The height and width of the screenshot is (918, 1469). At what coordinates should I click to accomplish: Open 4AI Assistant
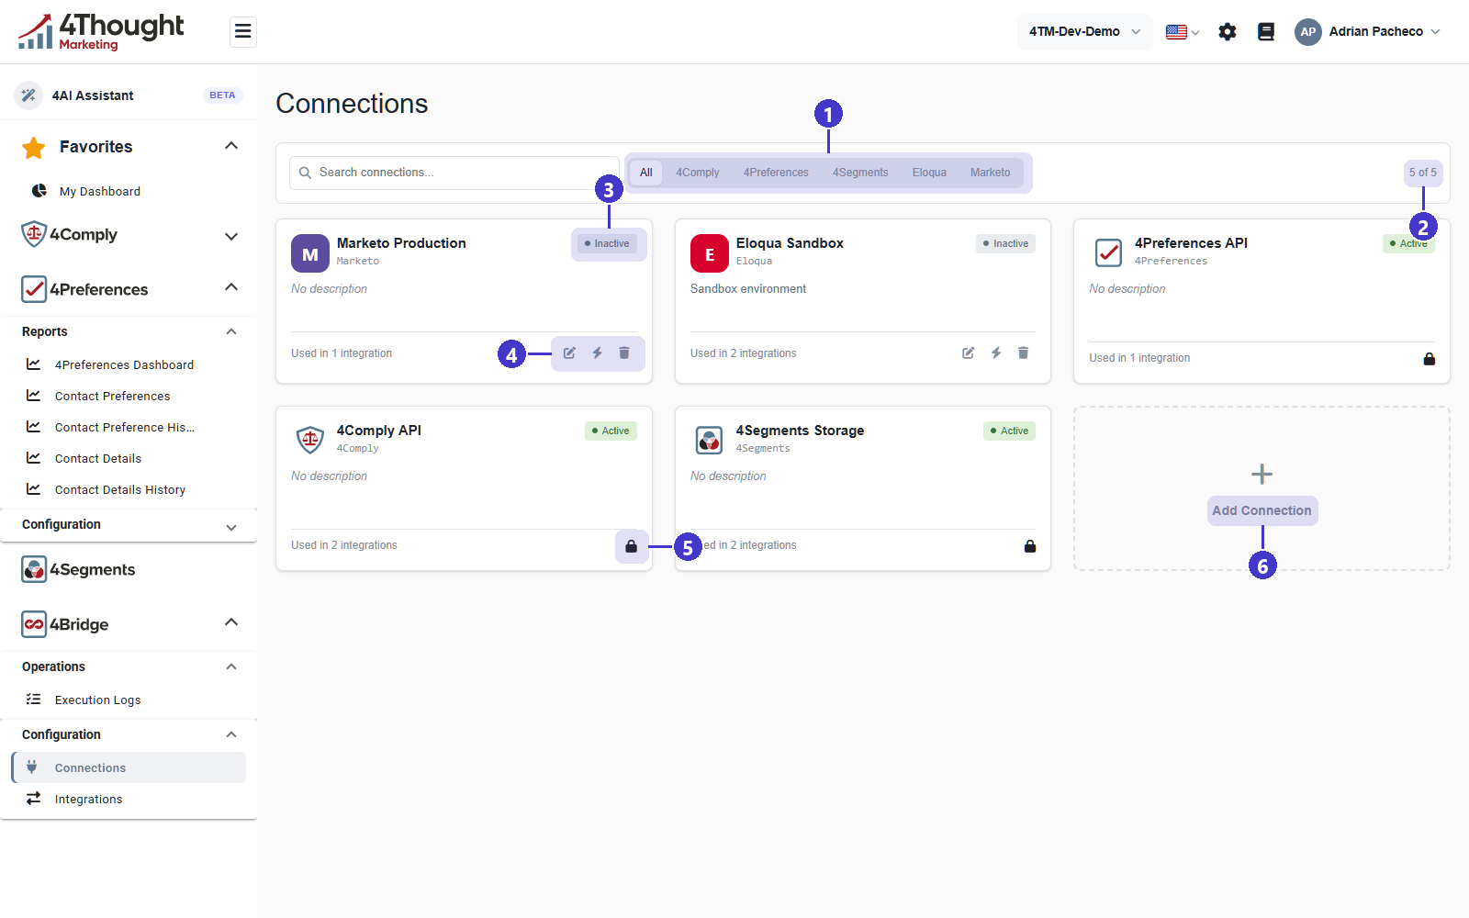(x=93, y=95)
